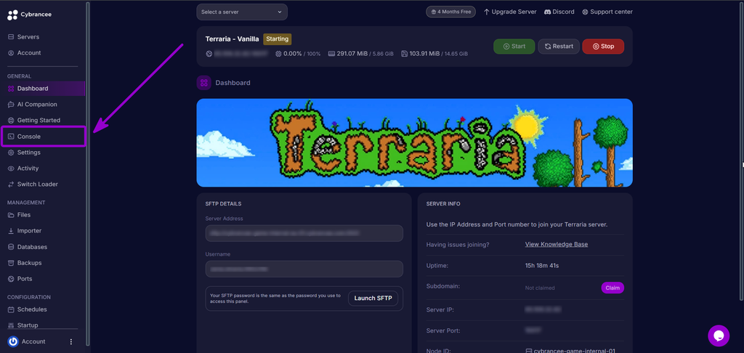Click the Launch SFTP button
This screenshot has height=353, width=744.
373,299
